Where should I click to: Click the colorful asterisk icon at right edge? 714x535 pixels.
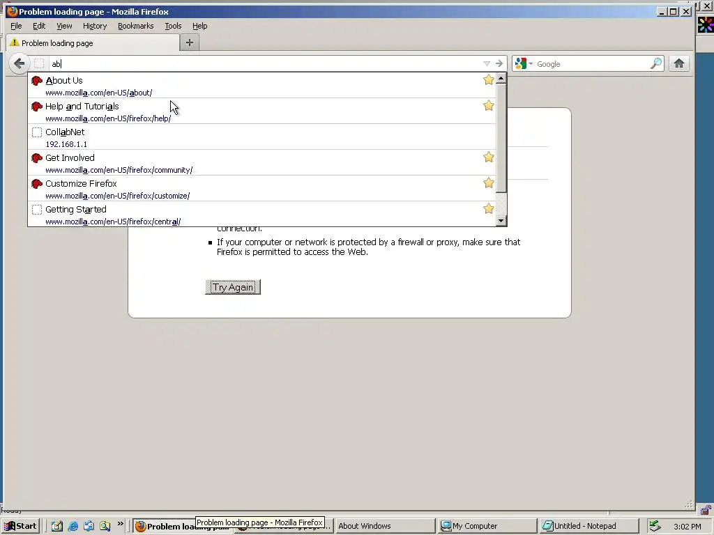(706, 24)
